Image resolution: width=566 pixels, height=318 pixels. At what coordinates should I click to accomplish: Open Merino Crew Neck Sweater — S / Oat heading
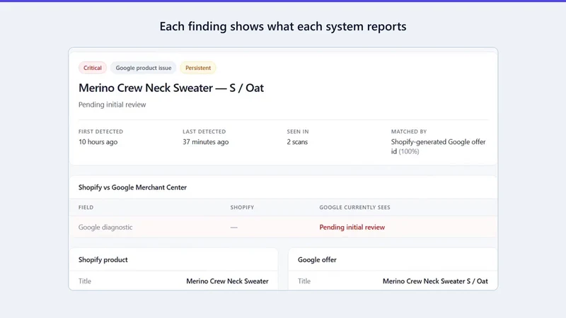(x=171, y=88)
